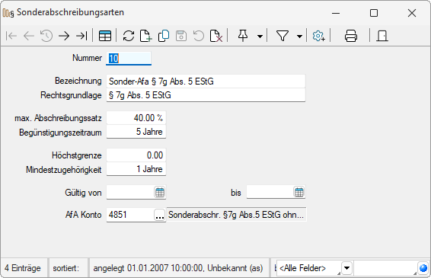Screen dimensions: 431x278
Task: Open the AfA Konto lookup ellipsis button
Action: (160, 215)
